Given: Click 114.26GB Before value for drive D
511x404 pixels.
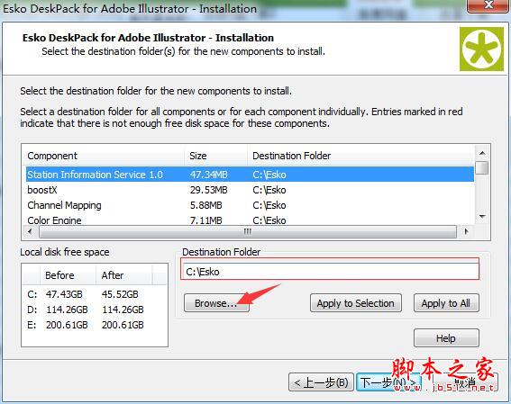Looking at the screenshot, I should (67, 310).
